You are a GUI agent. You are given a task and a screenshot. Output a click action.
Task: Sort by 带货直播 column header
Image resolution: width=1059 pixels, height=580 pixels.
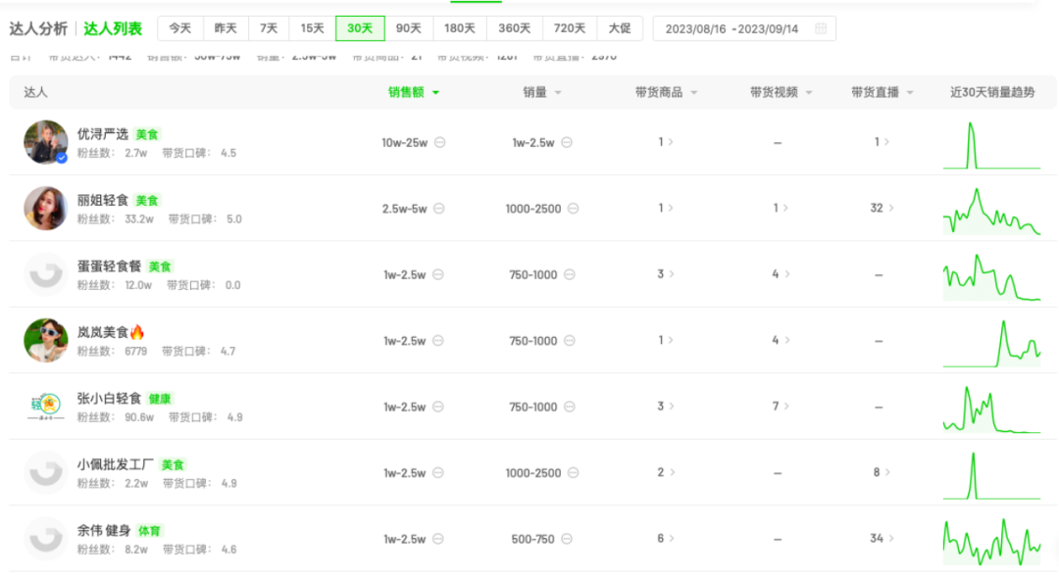[x=882, y=92]
